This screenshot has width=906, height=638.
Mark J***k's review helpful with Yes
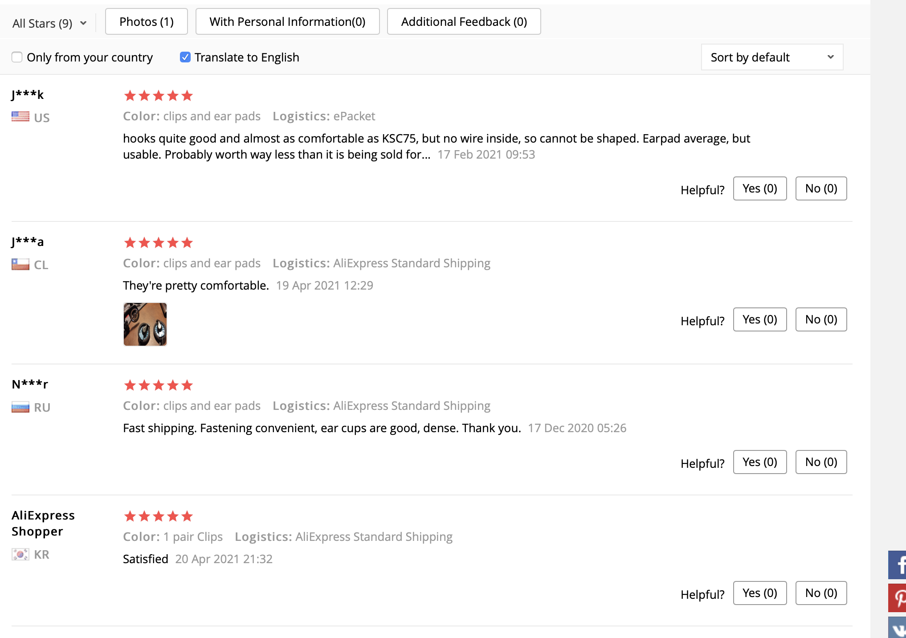point(759,188)
